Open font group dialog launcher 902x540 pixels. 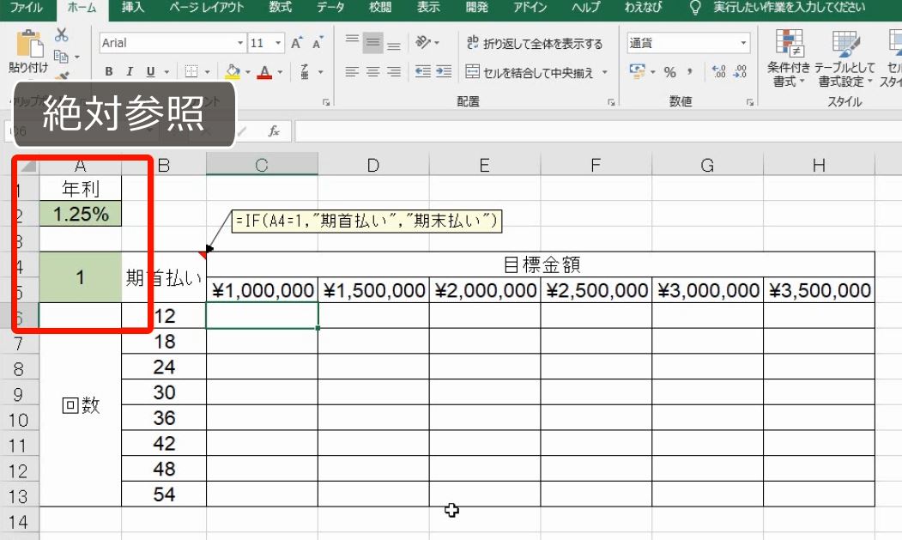pyautogui.click(x=326, y=102)
